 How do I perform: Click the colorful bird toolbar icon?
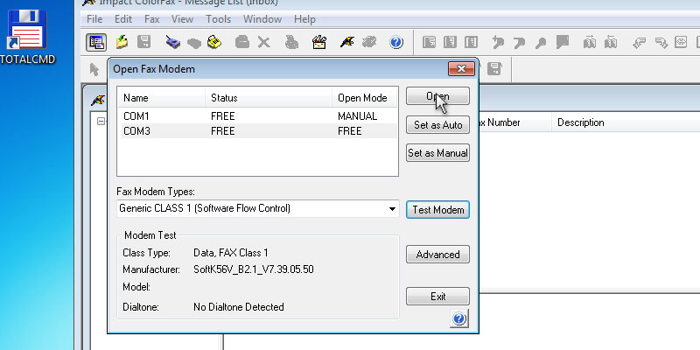tap(346, 41)
